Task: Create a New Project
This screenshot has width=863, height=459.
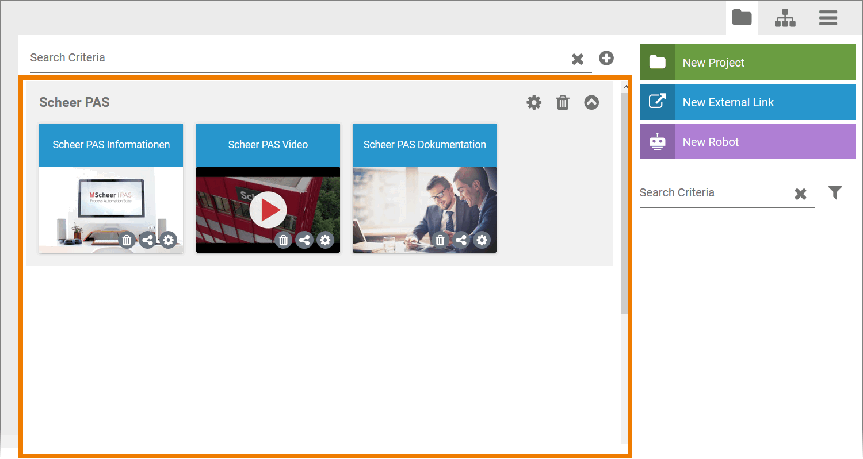Action: [747, 63]
